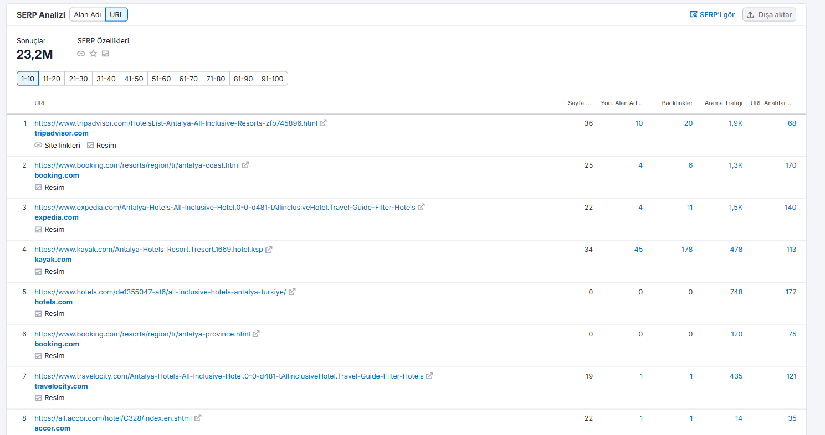Open search traffic value 1,9K for tripadvisor

[x=736, y=123]
